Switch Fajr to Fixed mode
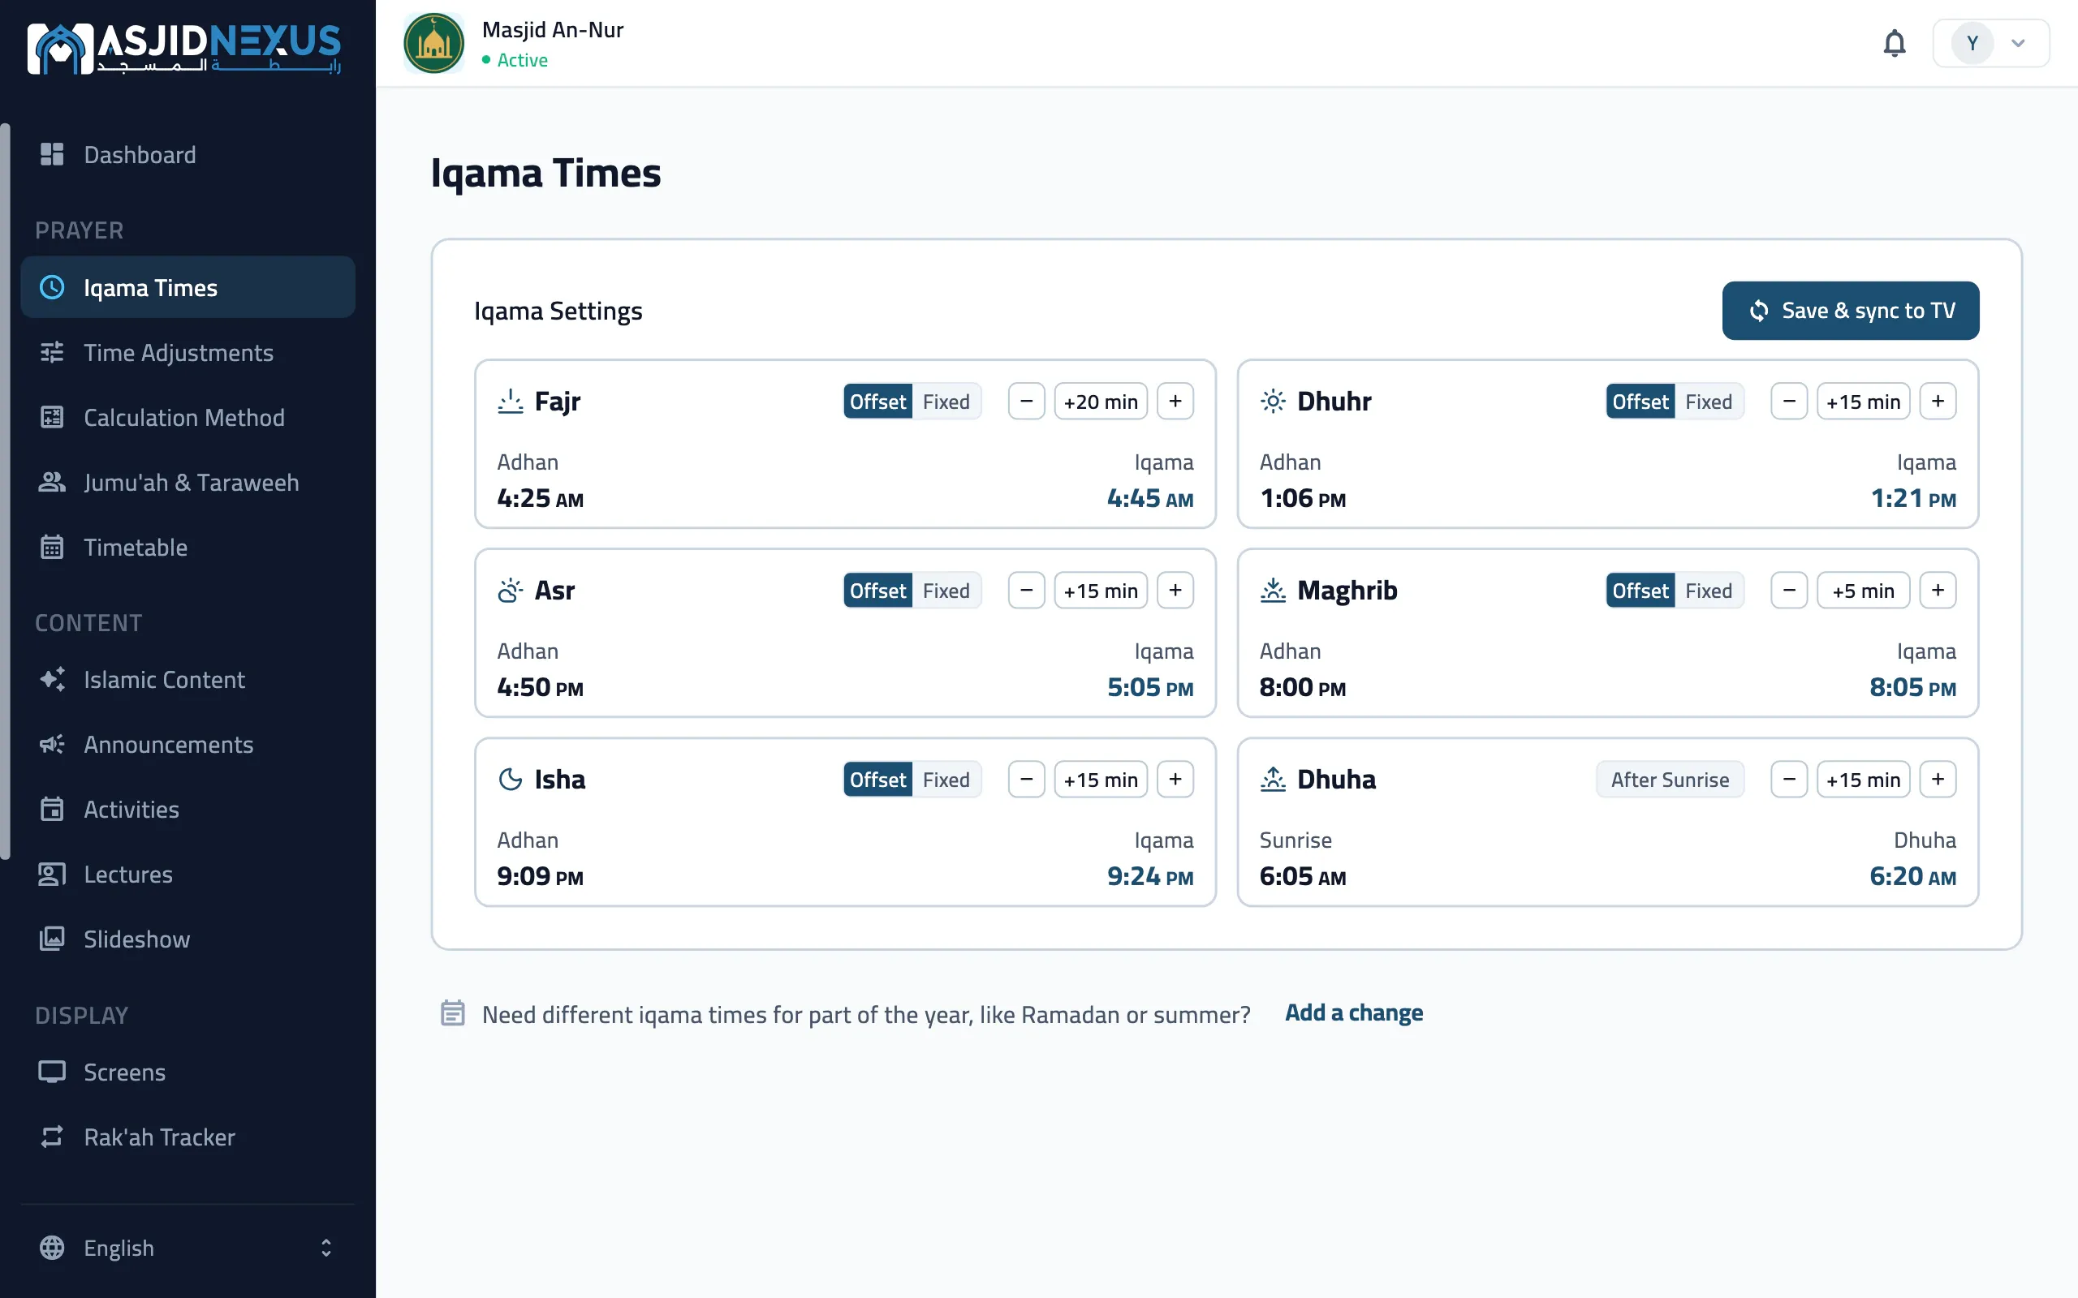Viewport: 2078px width, 1298px height. click(946, 401)
